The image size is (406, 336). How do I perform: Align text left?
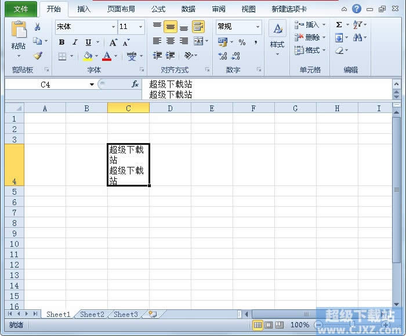(x=157, y=41)
